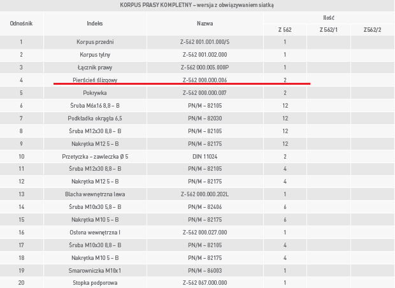Click the Nazwa column header
This screenshot has width=395, height=288.
tap(205, 24)
